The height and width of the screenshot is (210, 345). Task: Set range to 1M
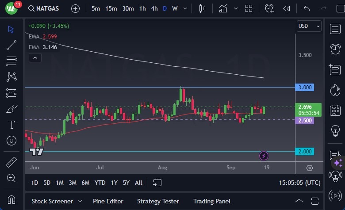(60, 183)
